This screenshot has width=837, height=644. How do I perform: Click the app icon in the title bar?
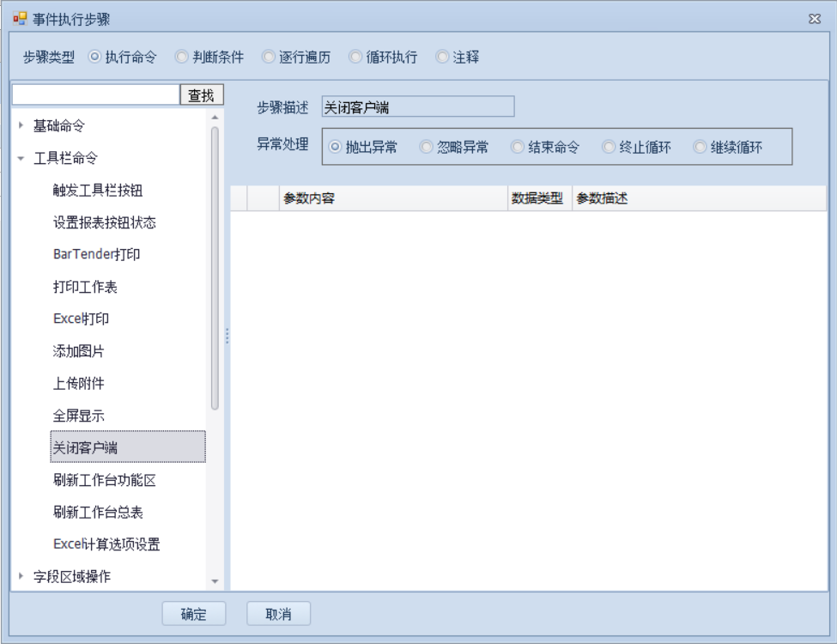21,19
